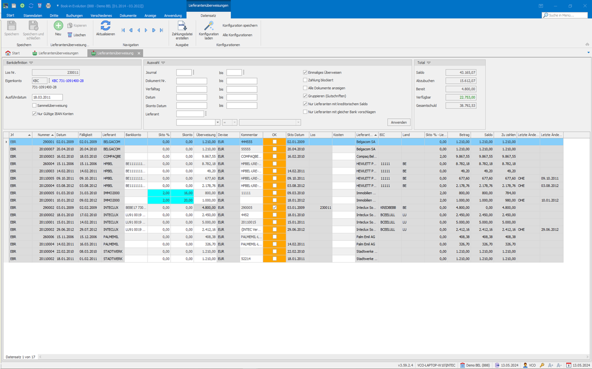Open the filter value dropdown
Viewport: 592px width, 369px height.
298,122
